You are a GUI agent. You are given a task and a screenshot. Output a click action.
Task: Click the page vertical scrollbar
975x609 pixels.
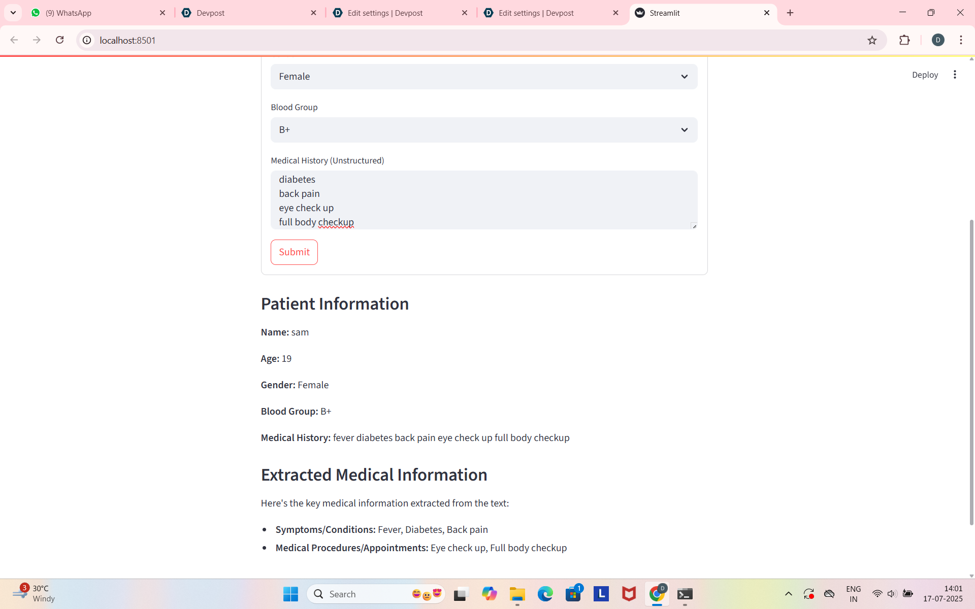point(971,370)
